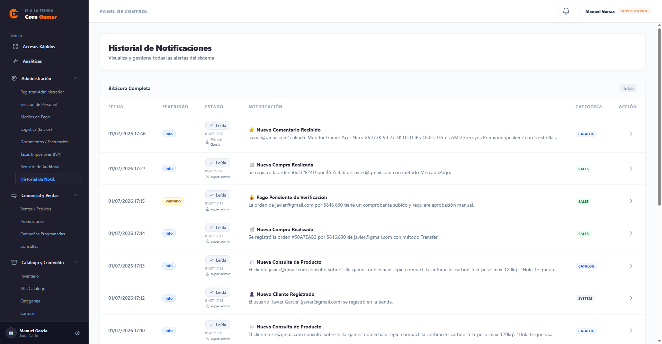This screenshot has height=344, width=662.
Task: Click SALES badge of Pago Pendiente row
Action: (x=583, y=201)
